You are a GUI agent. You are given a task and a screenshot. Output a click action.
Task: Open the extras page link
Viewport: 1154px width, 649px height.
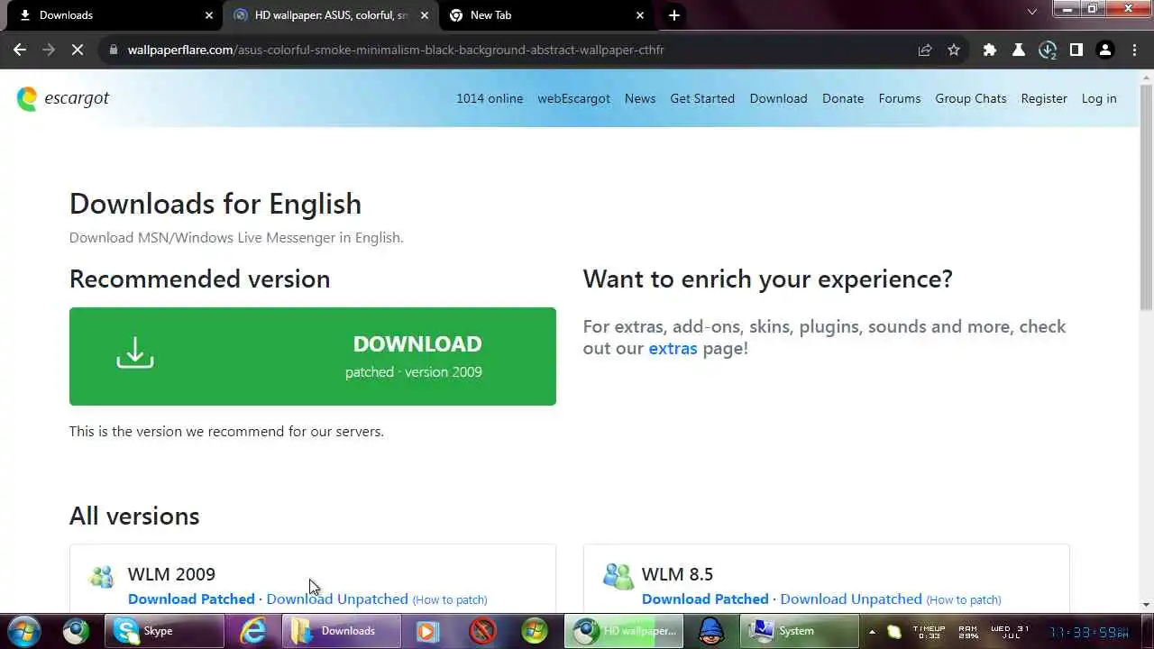click(x=673, y=348)
